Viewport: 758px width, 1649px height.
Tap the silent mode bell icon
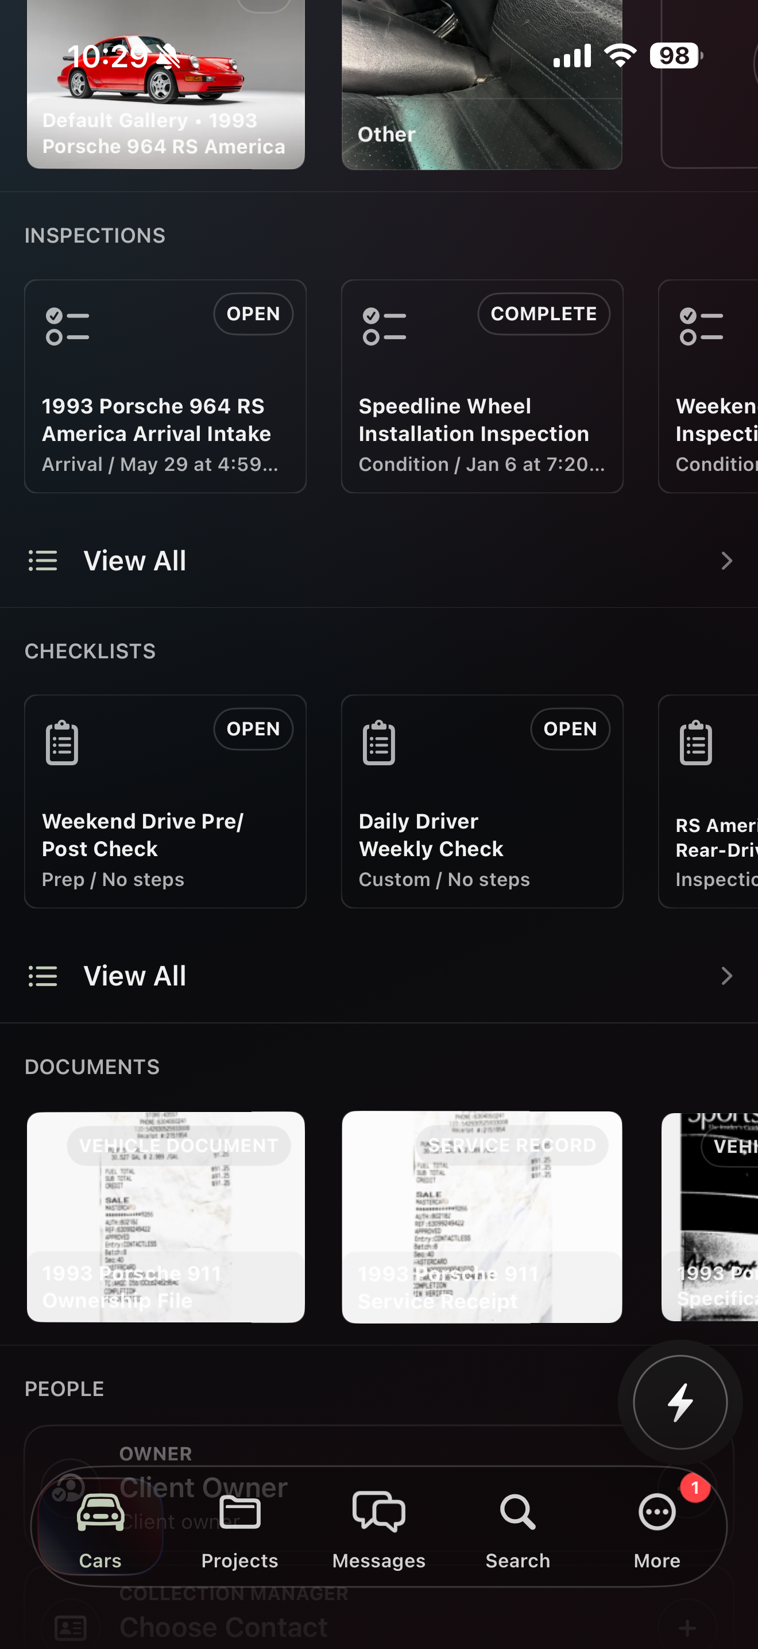pos(169,57)
